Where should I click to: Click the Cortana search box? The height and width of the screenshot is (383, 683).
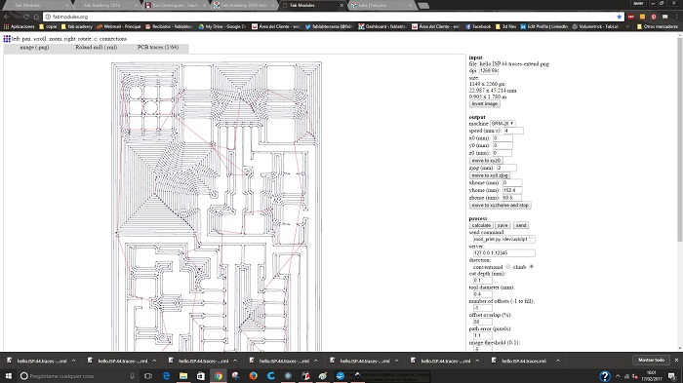pos(78,375)
